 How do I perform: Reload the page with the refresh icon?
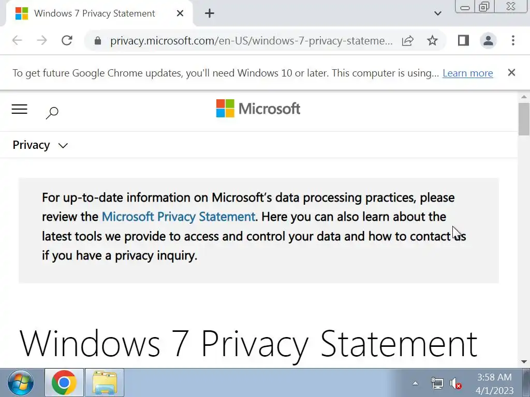pos(67,40)
